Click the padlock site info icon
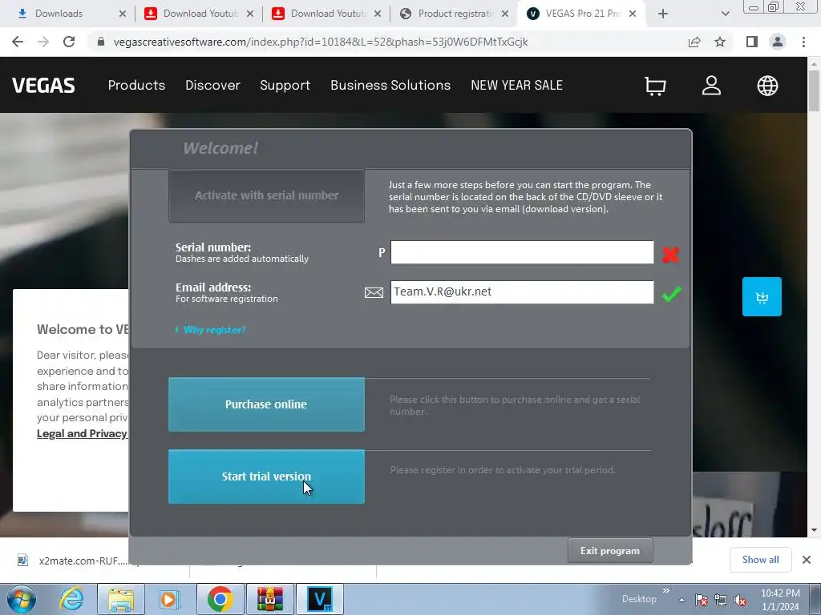The image size is (821, 615). pyautogui.click(x=101, y=42)
